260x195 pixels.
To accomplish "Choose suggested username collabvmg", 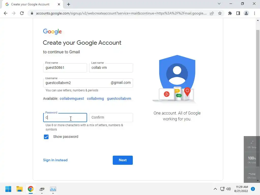I will pos(95,99).
